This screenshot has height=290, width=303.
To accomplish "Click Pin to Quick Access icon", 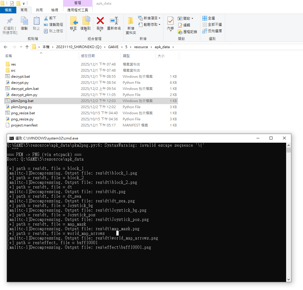I will pyautogui.click(x=10, y=21).
